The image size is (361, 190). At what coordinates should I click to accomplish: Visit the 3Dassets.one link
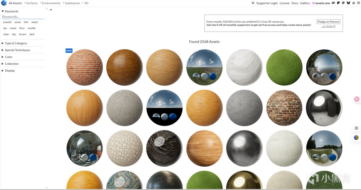pos(321,3)
